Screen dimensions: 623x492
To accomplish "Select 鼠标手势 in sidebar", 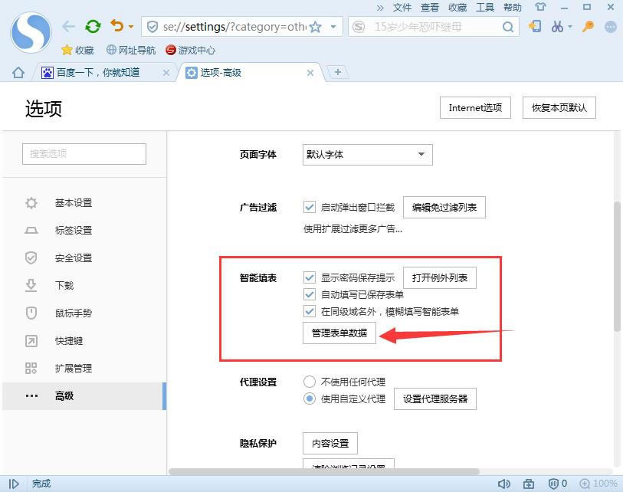I will coord(84,313).
